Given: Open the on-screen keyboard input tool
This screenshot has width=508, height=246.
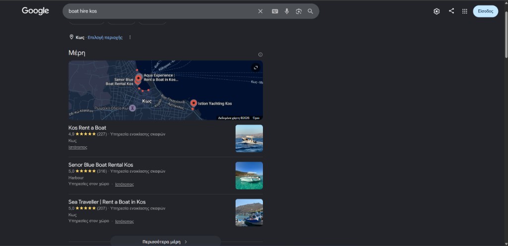Looking at the screenshot, I should [x=275, y=11].
